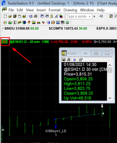This screenshot has width=117, height=143.
Task: Click the blue printer Print icon
Action: pos(30,16)
